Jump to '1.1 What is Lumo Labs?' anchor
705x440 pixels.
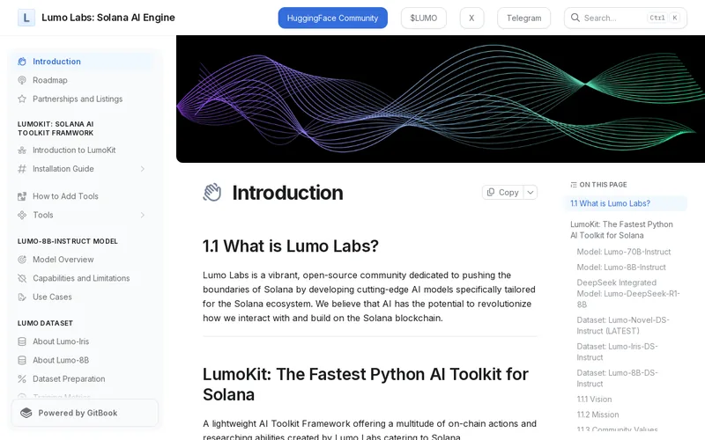coord(626,203)
